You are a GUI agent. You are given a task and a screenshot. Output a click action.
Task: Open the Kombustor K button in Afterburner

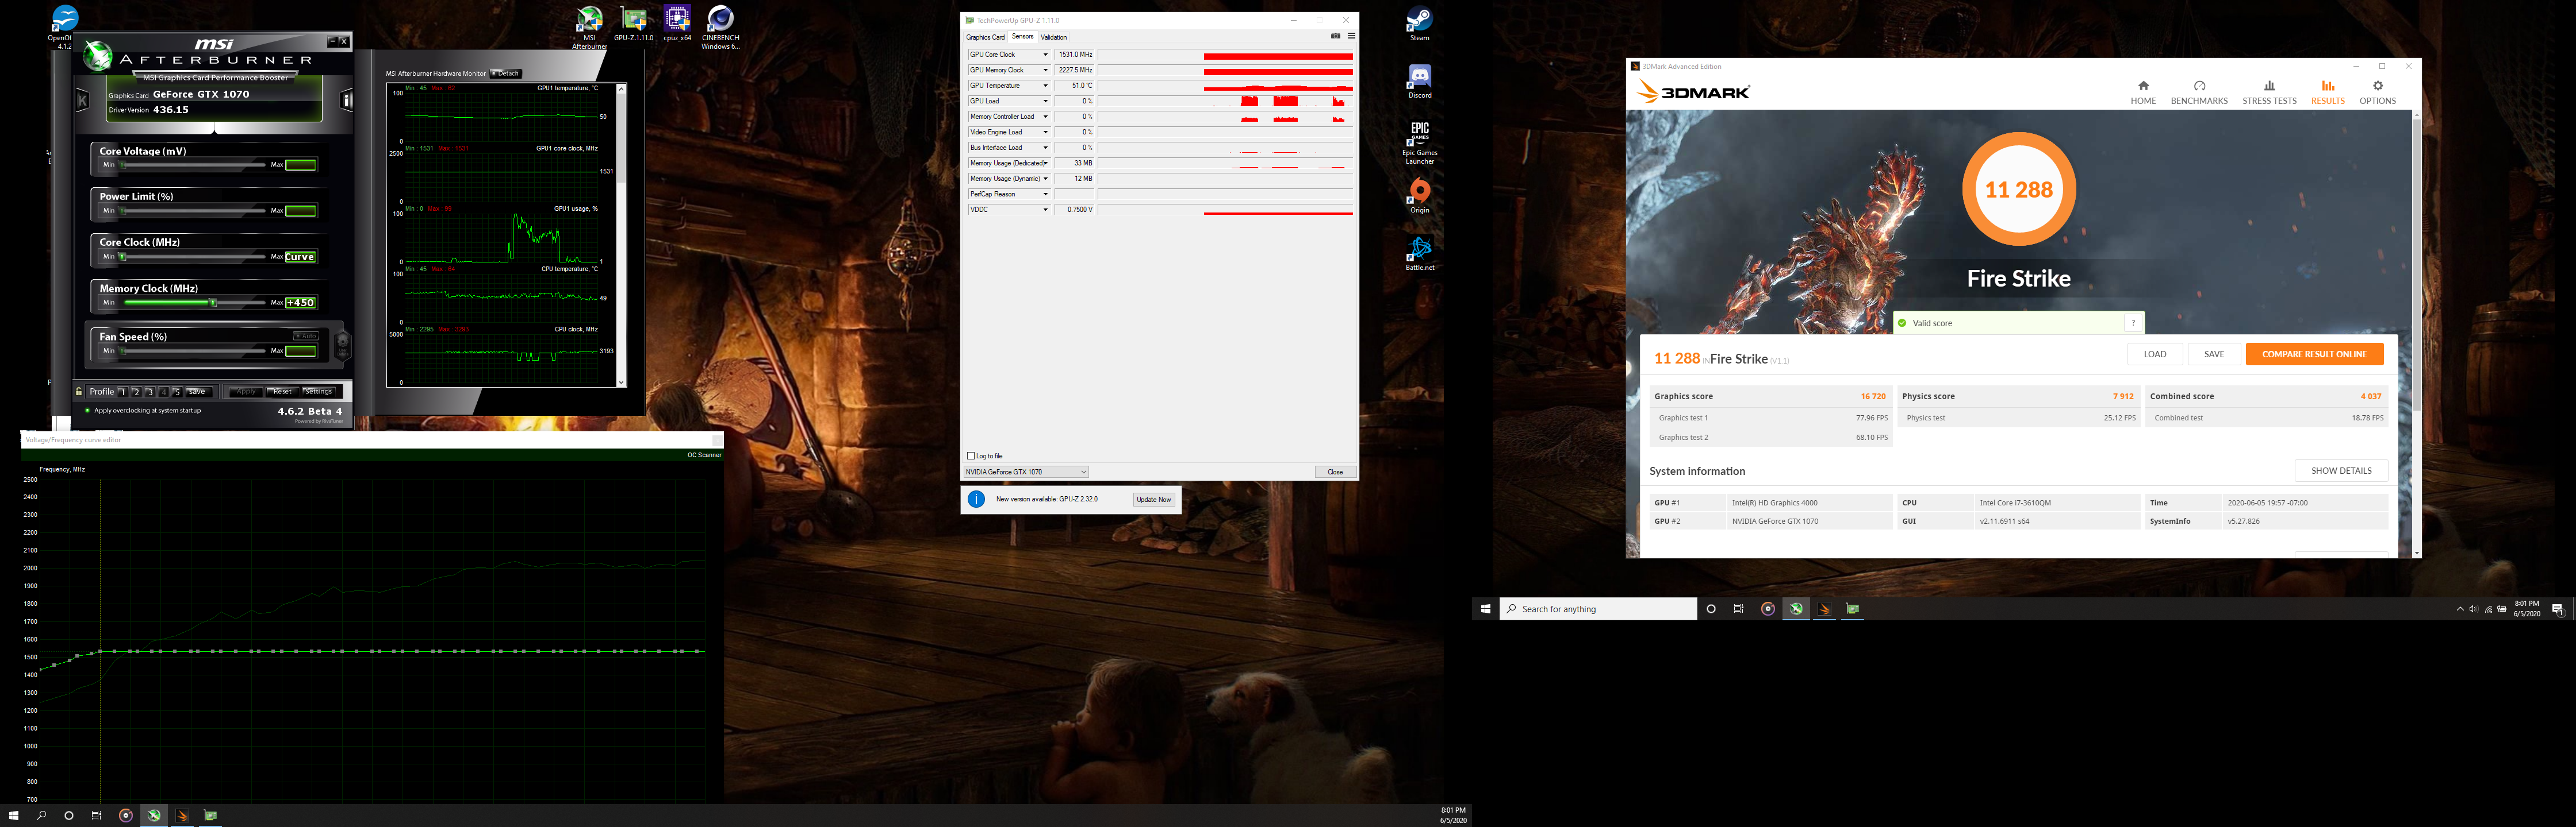click(83, 100)
